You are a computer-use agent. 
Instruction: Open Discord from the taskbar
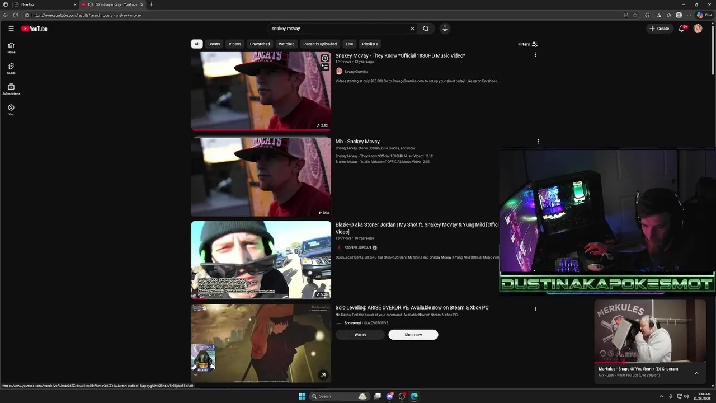390,396
